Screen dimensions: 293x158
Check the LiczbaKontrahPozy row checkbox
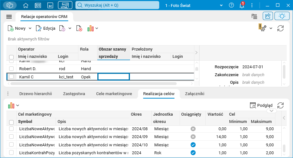click(11, 153)
